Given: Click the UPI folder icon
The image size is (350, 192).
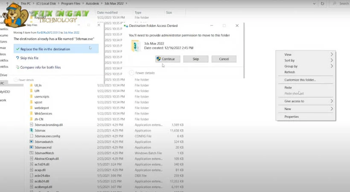Looking at the screenshot, I should click(x=31, y=91).
